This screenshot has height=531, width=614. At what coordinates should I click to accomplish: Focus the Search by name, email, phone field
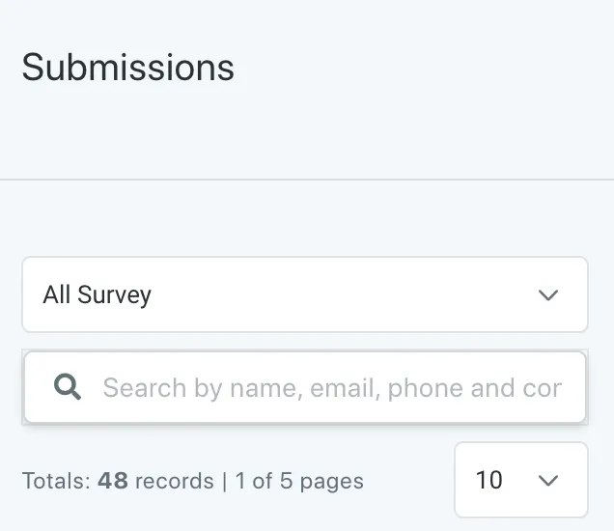click(305, 387)
